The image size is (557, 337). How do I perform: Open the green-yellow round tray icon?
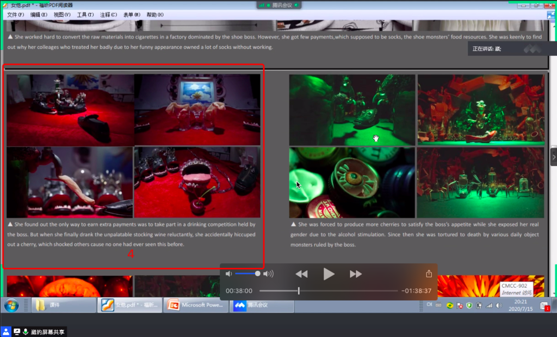point(450,306)
